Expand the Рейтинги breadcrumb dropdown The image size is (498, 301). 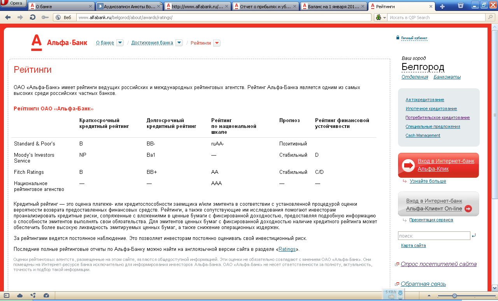tap(217, 43)
